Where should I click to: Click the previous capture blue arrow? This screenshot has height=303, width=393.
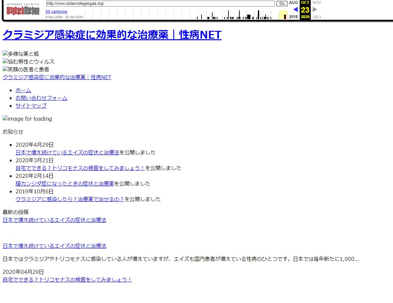tap(295, 9)
